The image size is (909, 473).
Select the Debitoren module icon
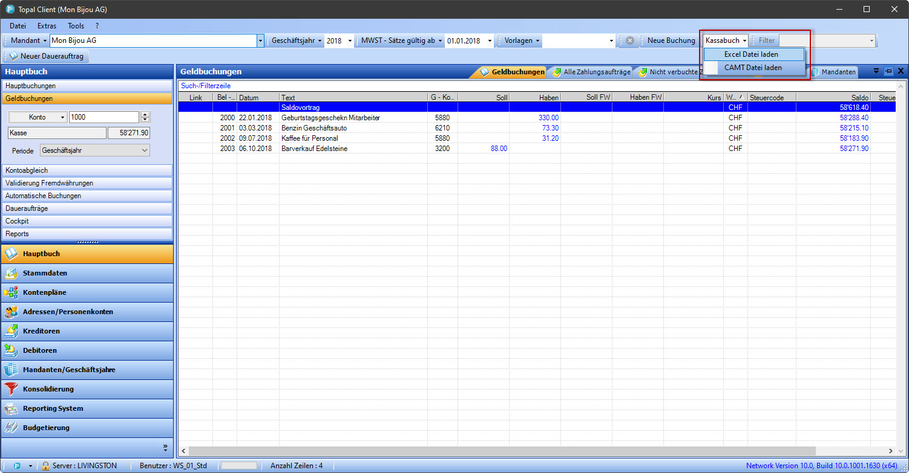point(11,350)
